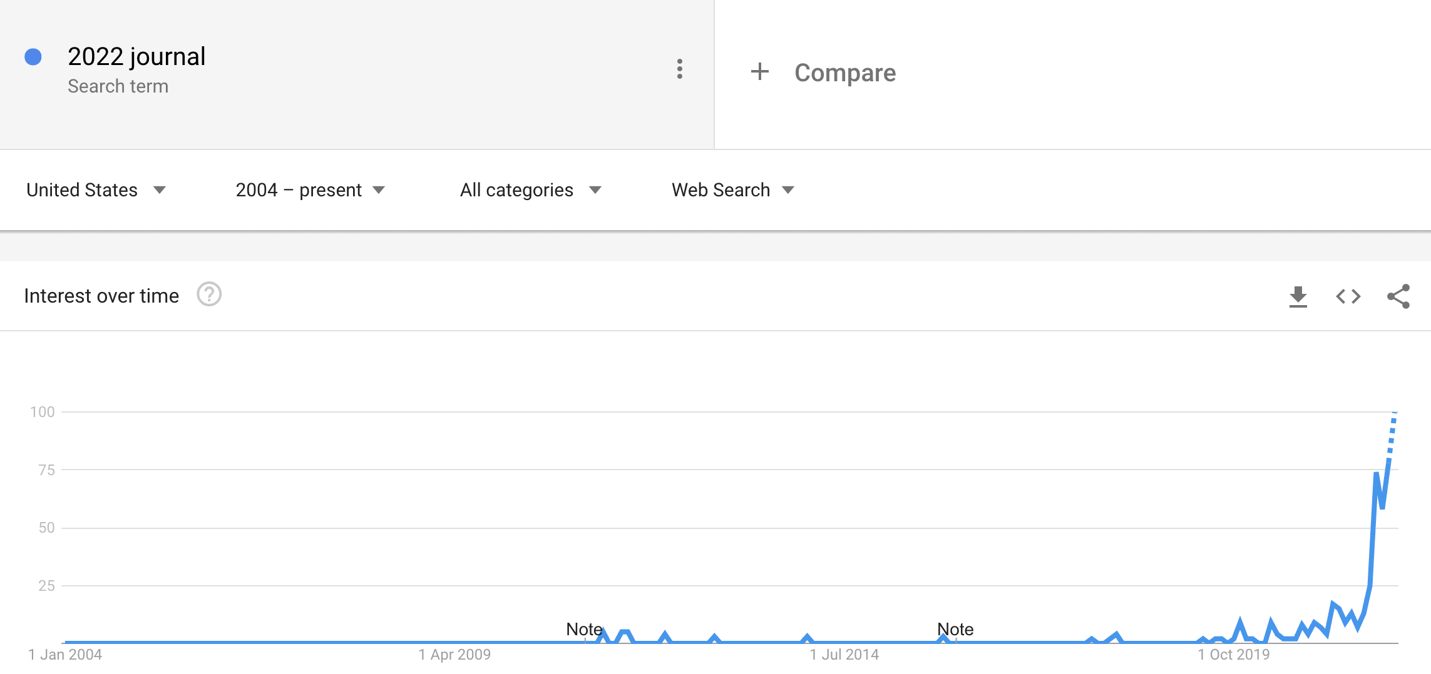Open the 2004 – present time range dropdown
The width and height of the screenshot is (1431, 674).
click(310, 190)
